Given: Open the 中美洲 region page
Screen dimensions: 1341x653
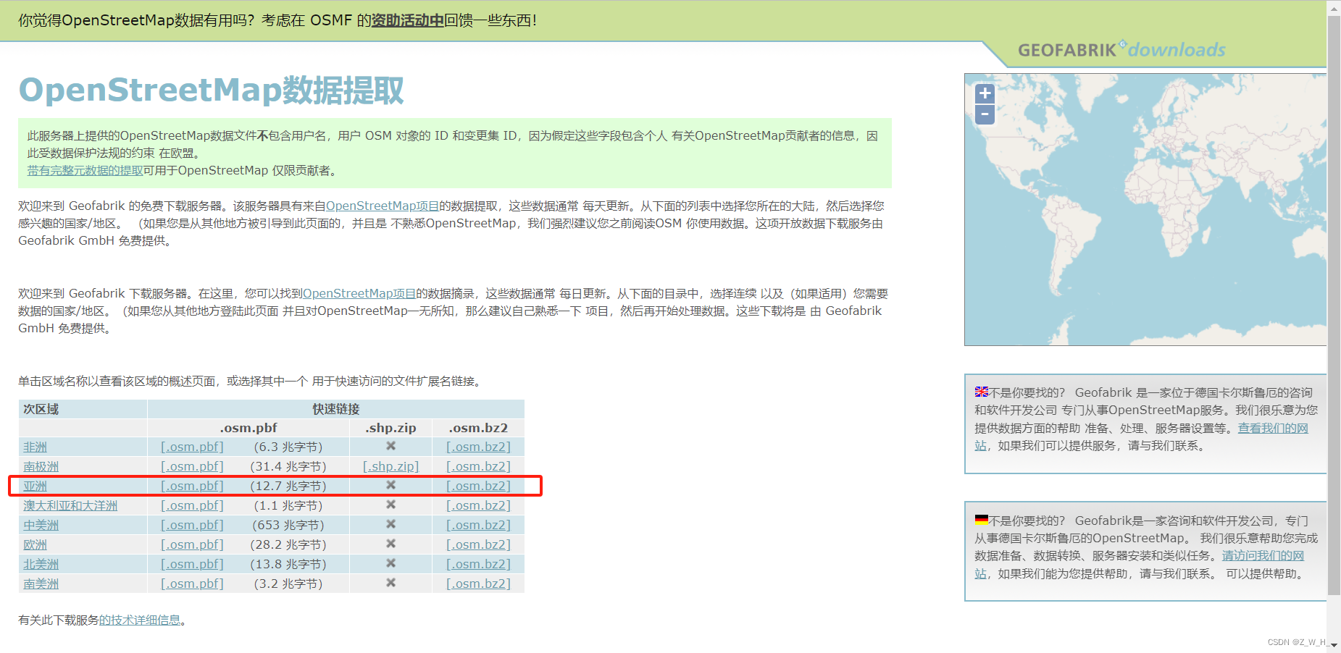Looking at the screenshot, I should (41, 526).
